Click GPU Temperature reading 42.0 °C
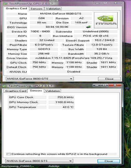This screenshot has width=131, height=168. [62, 107]
